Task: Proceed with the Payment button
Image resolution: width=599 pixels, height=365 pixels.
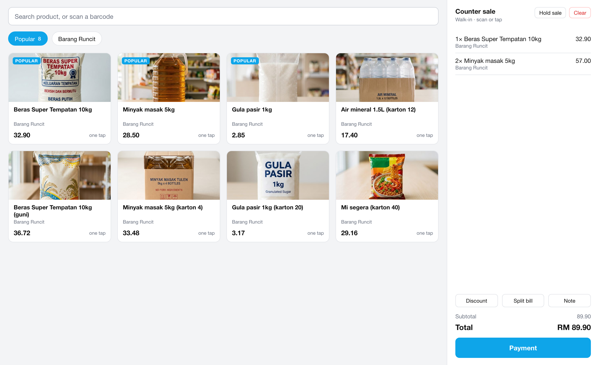Action: [523, 348]
